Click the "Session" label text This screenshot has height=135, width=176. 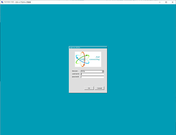coord(75,71)
